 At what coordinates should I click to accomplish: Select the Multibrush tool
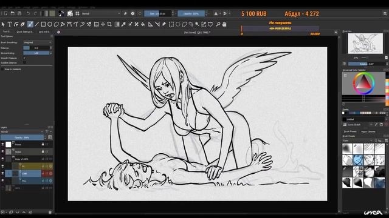tap(89, 24)
